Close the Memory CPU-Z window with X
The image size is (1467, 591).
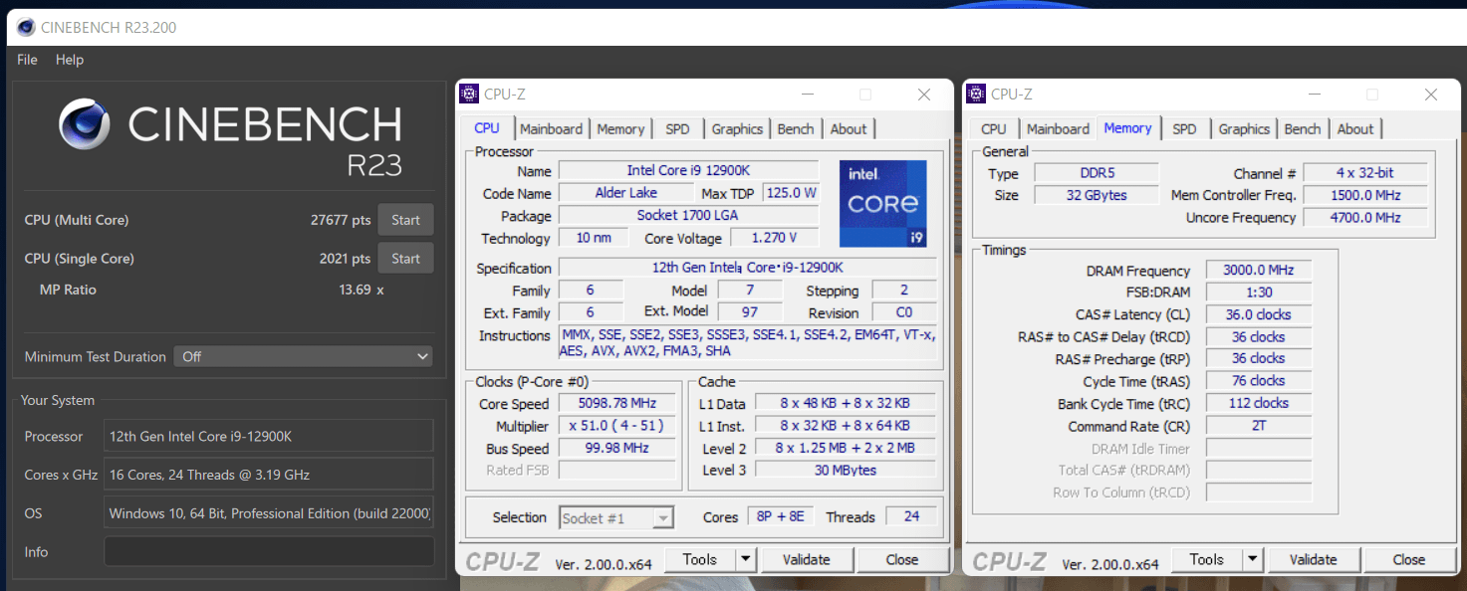coord(1431,95)
